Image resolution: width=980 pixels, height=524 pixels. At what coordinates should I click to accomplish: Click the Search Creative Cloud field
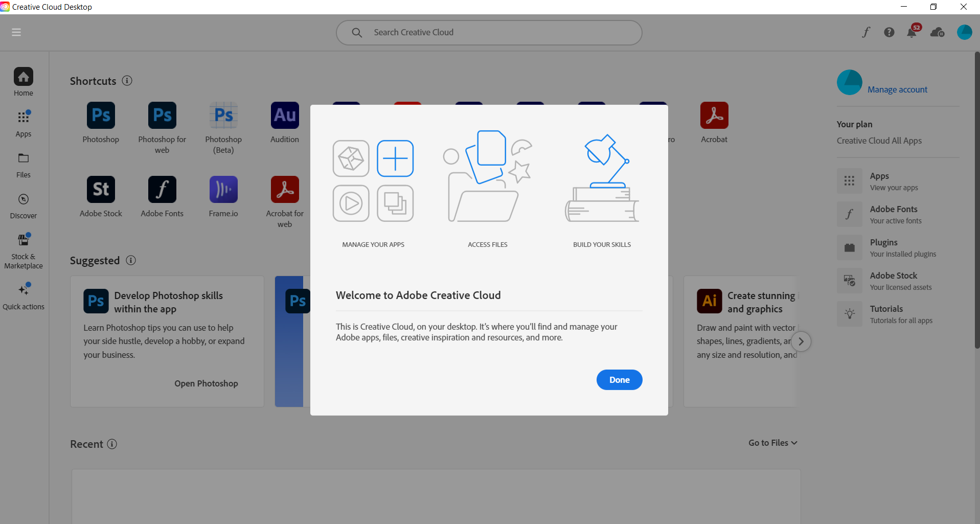(x=489, y=33)
